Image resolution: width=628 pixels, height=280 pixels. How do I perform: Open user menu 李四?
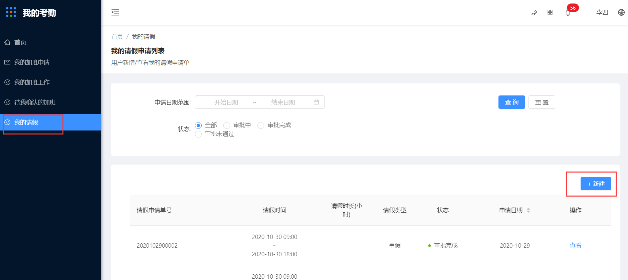(602, 12)
